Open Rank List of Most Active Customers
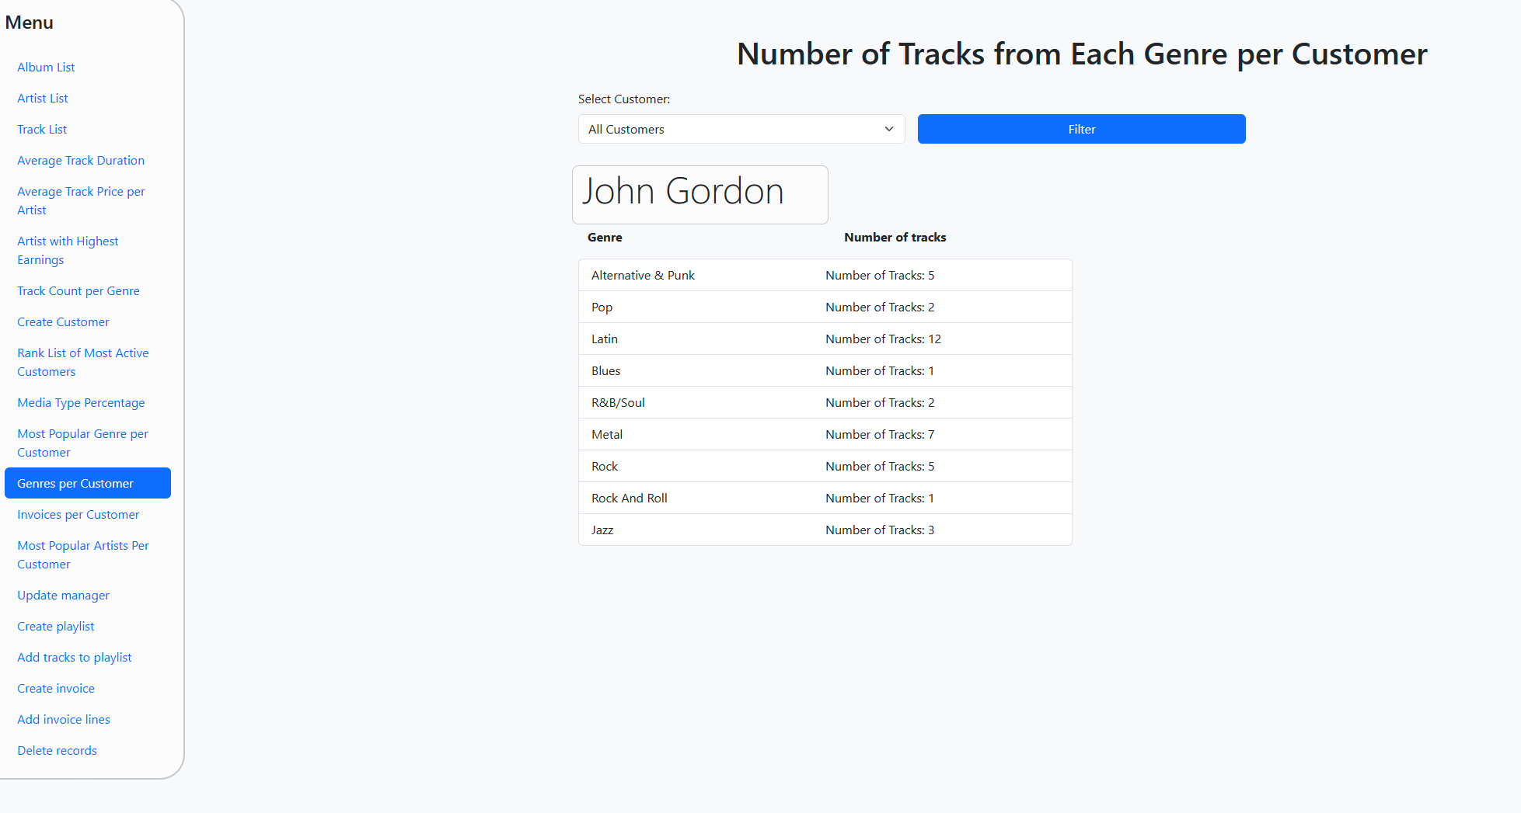 coord(82,362)
